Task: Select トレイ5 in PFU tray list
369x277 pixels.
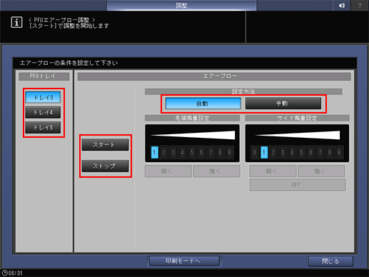Action: point(43,128)
